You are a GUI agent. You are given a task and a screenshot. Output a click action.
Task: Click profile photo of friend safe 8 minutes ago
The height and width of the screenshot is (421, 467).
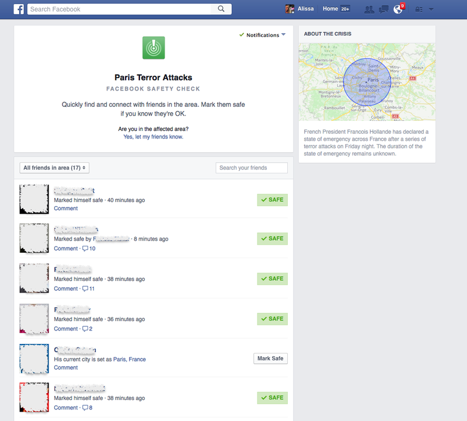[x=34, y=238]
